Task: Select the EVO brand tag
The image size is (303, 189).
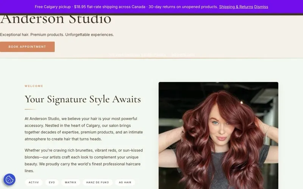Action: click(x=52, y=182)
